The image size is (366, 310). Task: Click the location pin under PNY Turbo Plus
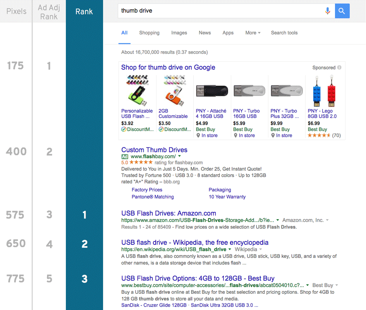273,135
